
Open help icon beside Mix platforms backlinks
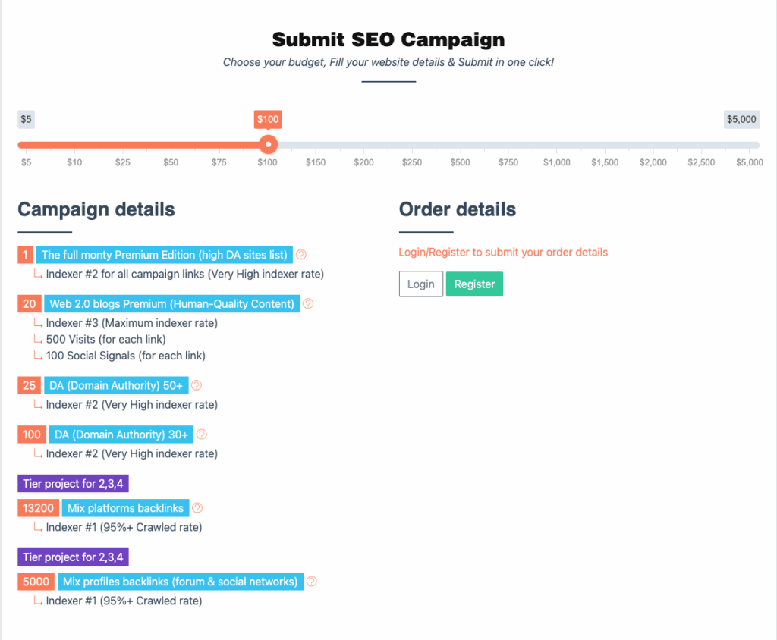197,508
